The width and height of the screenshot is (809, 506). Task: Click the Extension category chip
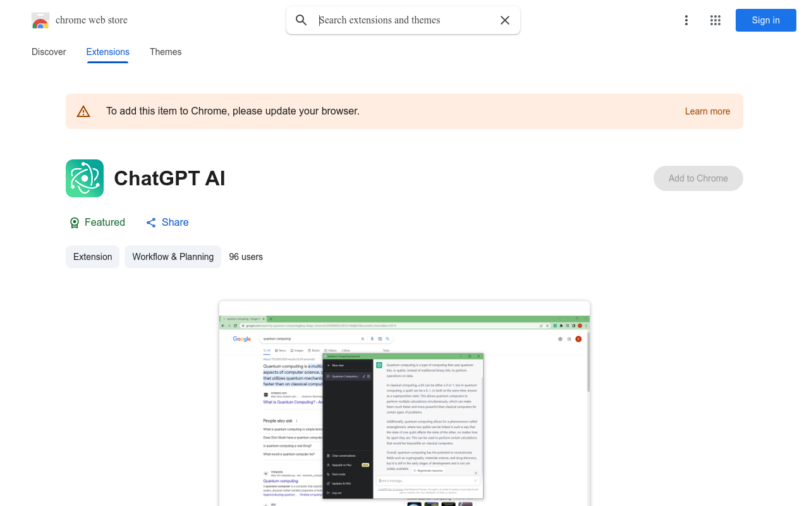(x=92, y=257)
